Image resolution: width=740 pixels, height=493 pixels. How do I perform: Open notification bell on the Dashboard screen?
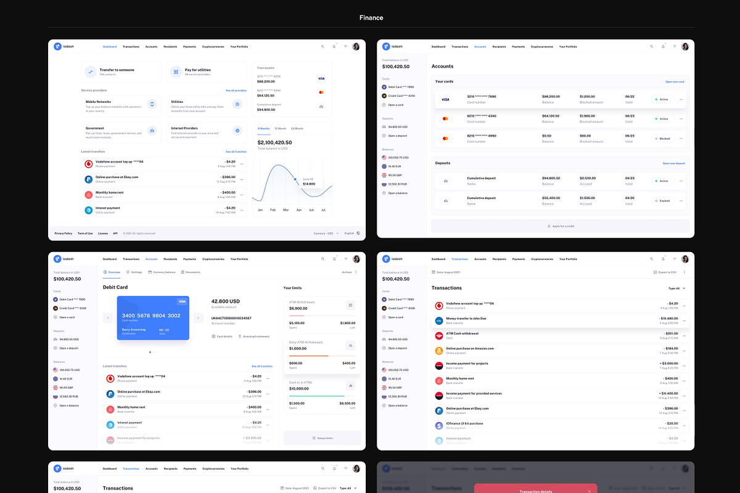tap(334, 46)
